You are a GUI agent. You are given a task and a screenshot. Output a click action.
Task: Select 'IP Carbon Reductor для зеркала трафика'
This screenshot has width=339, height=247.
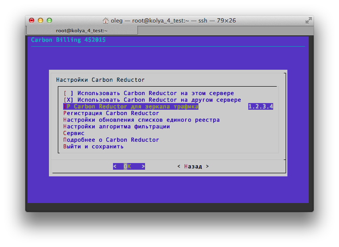click(x=131, y=107)
